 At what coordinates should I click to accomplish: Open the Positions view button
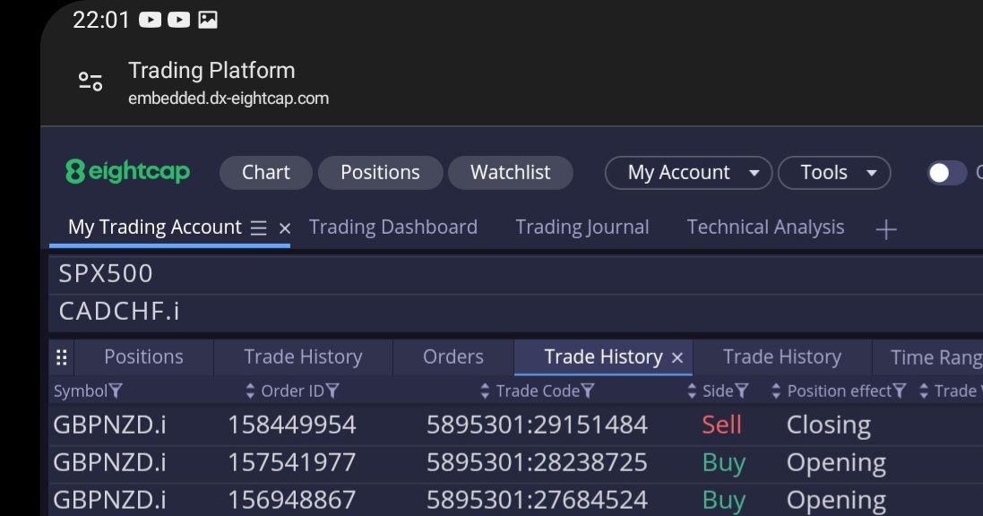[x=381, y=172]
